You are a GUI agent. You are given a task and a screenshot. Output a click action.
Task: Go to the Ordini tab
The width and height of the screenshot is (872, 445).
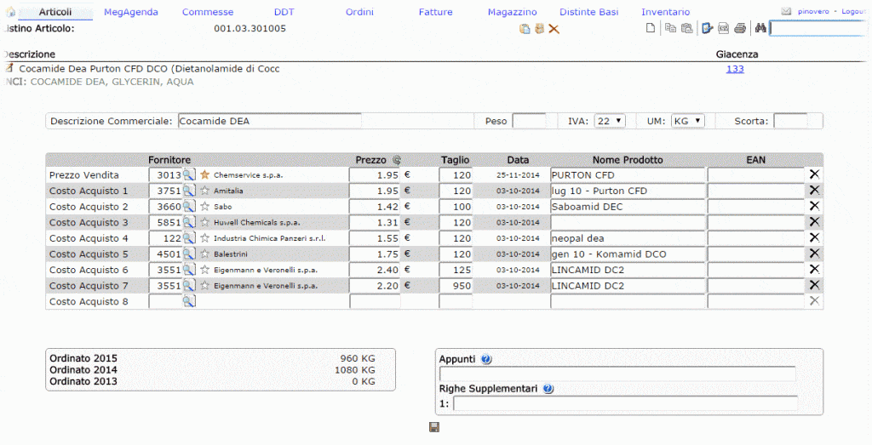click(360, 12)
